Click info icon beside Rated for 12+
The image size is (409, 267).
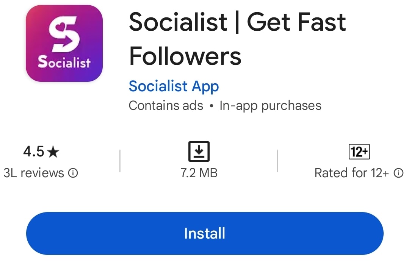(398, 173)
